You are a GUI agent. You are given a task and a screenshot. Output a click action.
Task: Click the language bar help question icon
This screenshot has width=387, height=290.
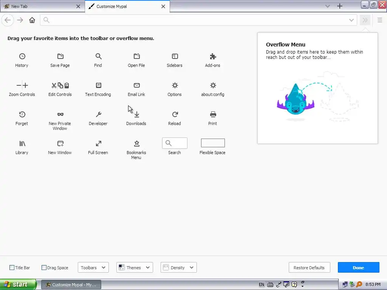pos(294,285)
